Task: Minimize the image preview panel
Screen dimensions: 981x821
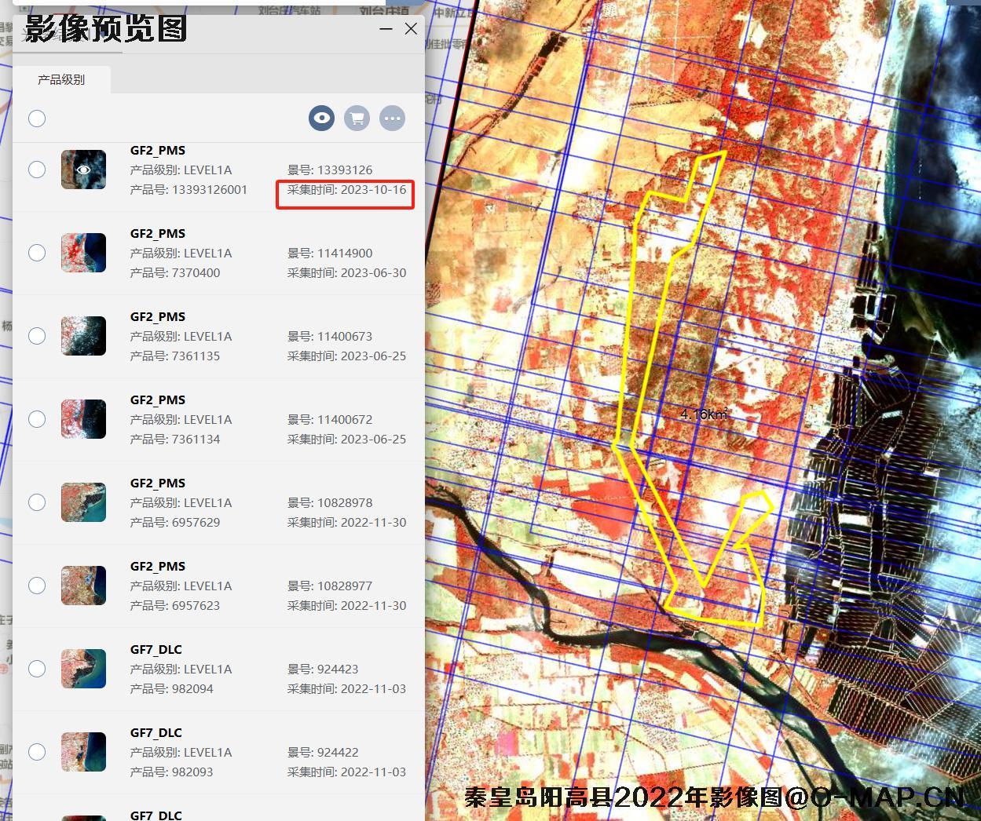Action: (386, 29)
